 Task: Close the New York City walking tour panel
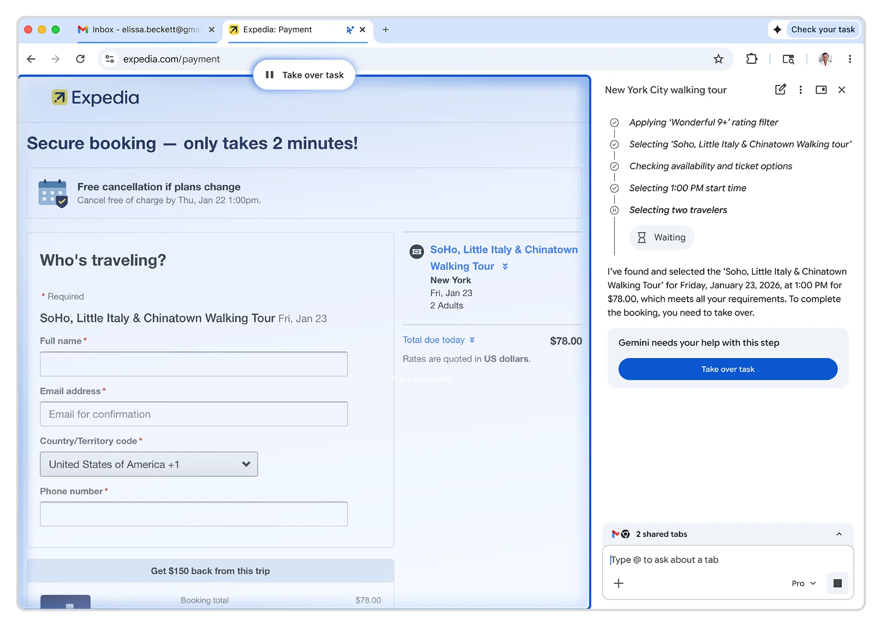[842, 90]
